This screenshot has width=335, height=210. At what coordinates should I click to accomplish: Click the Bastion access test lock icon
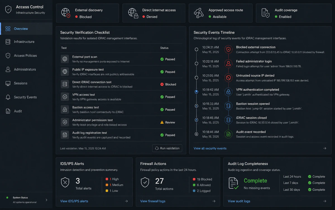click(65, 109)
